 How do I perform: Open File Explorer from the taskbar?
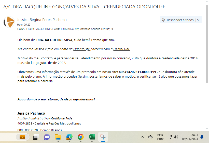point(58,137)
